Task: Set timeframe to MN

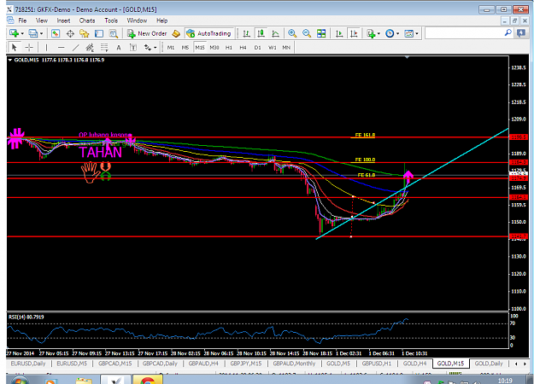Action: (x=286, y=47)
